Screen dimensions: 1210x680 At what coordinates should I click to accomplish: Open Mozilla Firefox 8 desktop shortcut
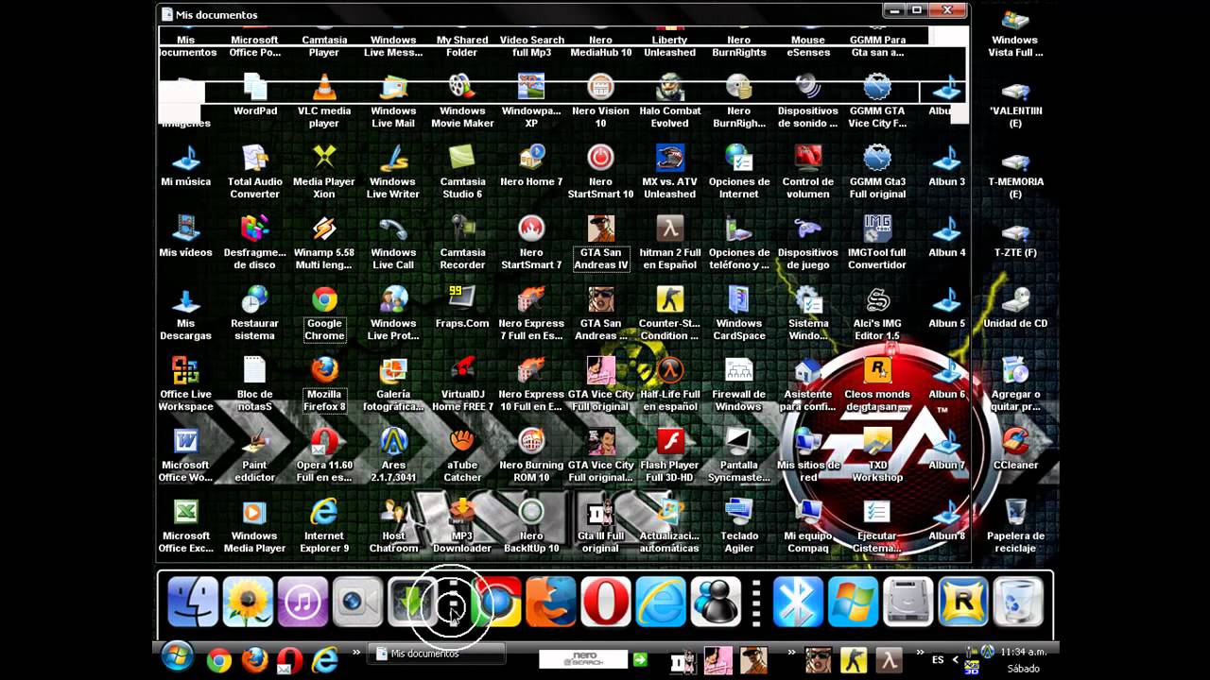[x=324, y=385]
